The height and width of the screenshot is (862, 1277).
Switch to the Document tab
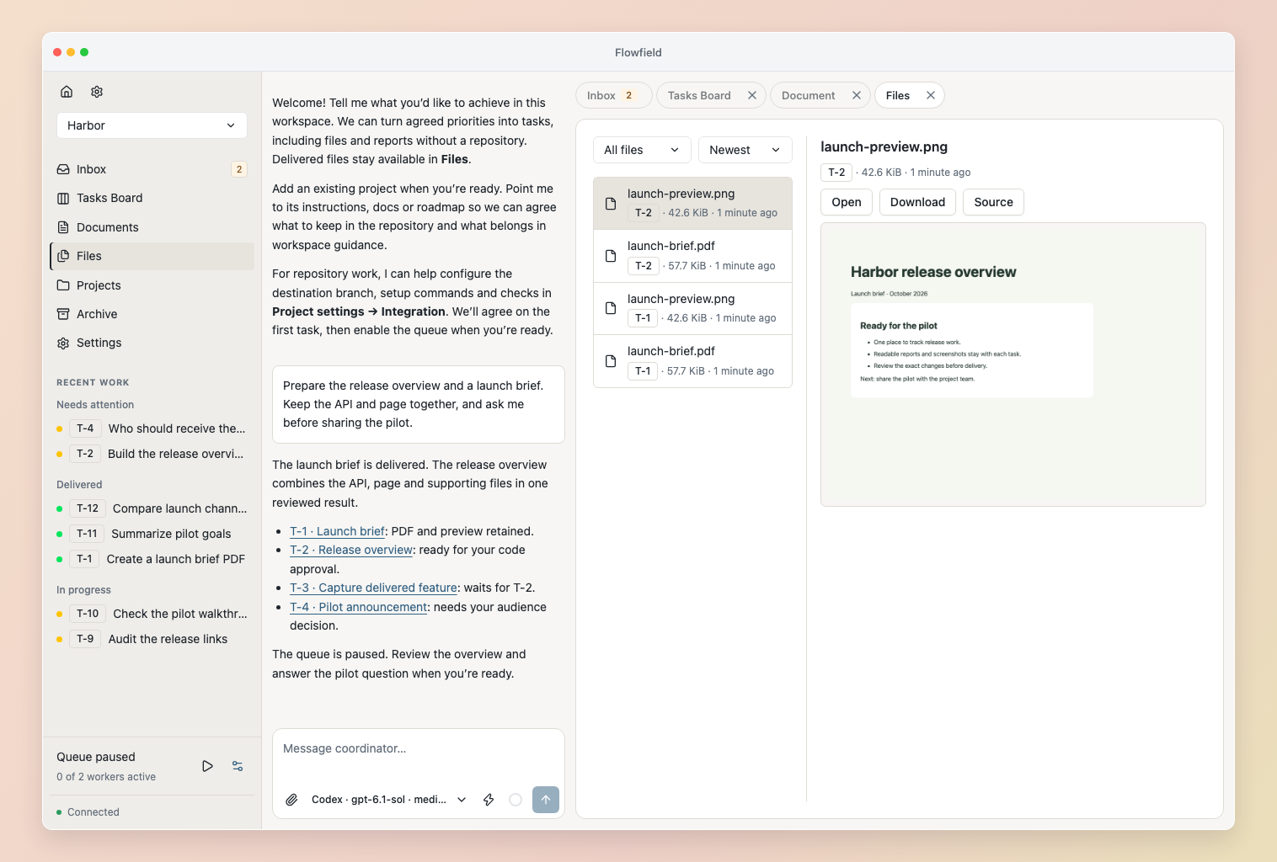coord(809,95)
